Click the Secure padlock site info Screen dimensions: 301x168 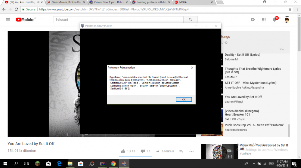point(29,9)
